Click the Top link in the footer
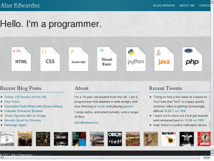This screenshot has width=214, height=161. coord(207,155)
